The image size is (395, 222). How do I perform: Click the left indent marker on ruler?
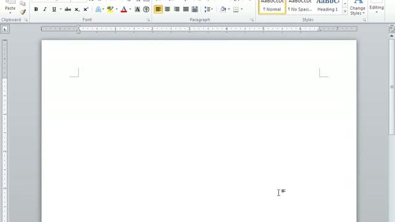tap(78, 32)
